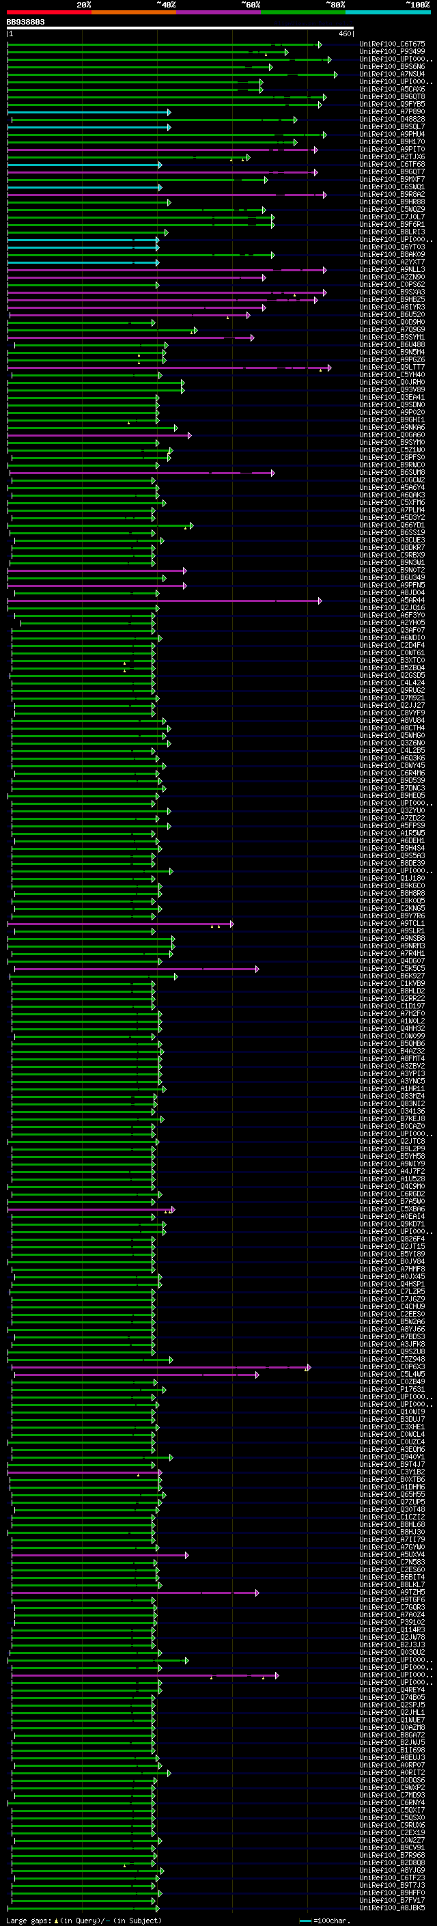Click the purple alignment bar for UniRef100_A9PIT0
Viewport: 437px width, 1926px height.
click(162, 150)
